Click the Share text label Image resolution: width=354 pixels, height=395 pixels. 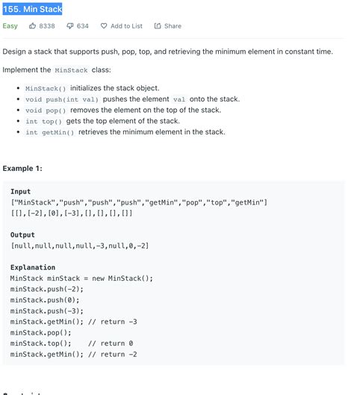click(173, 26)
